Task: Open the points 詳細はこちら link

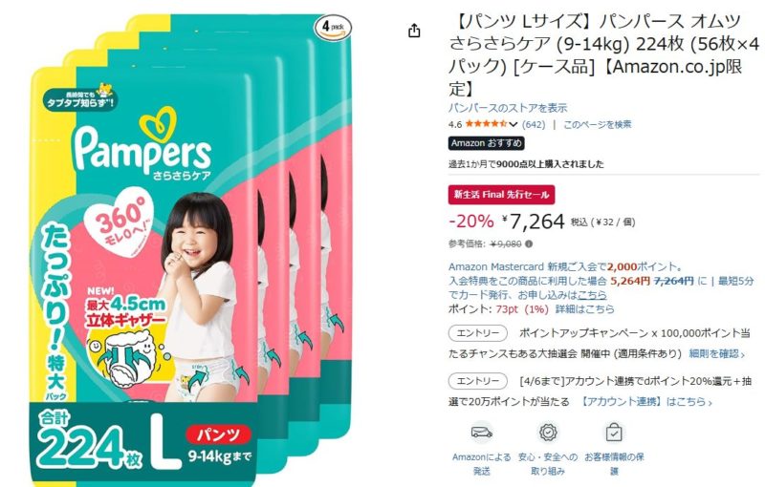Action: [584, 308]
